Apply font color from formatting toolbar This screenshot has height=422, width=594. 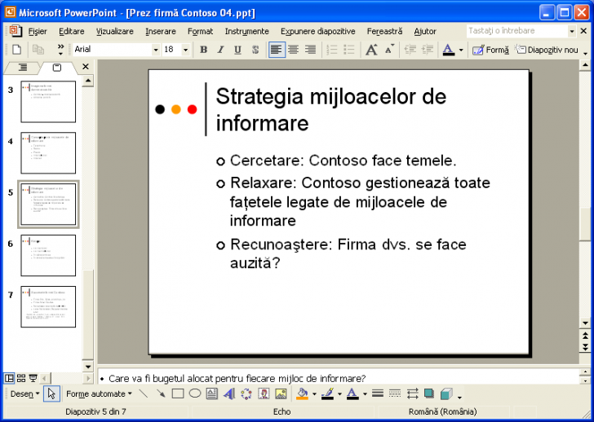pyautogui.click(x=449, y=50)
